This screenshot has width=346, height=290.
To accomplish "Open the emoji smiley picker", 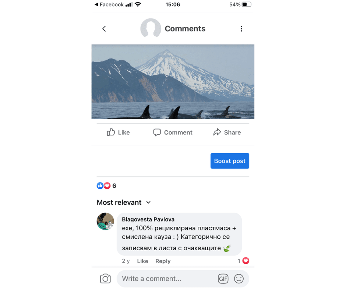I will click(x=239, y=279).
